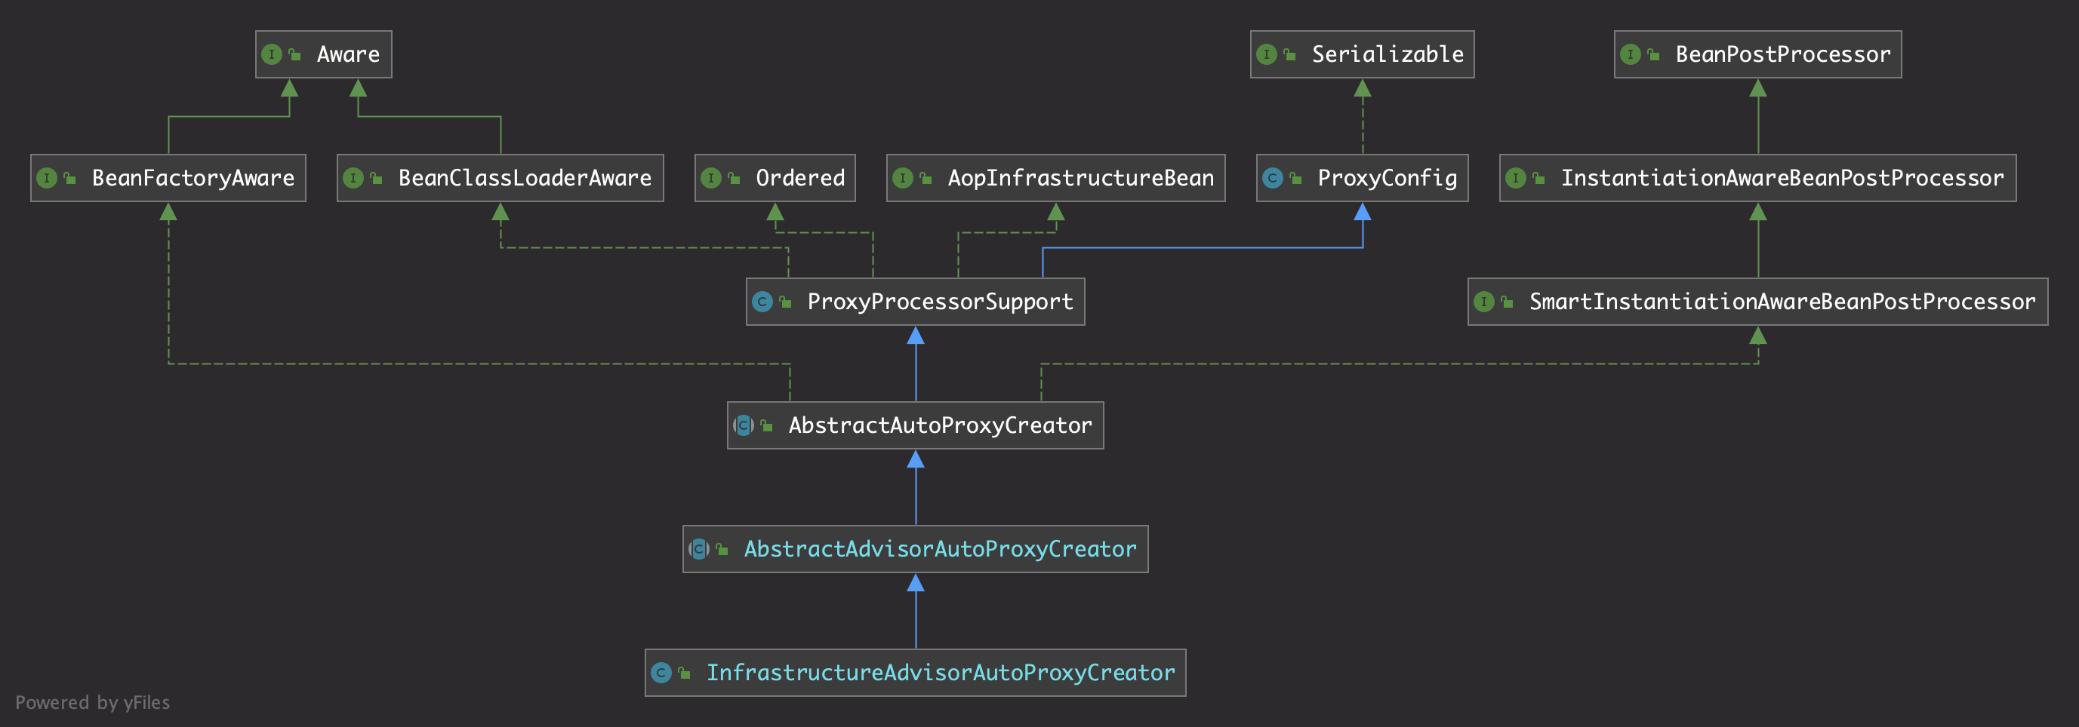Click the public visibility lock icon on BeanClassLoaderAware
The image size is (2079, 727).
376,178
